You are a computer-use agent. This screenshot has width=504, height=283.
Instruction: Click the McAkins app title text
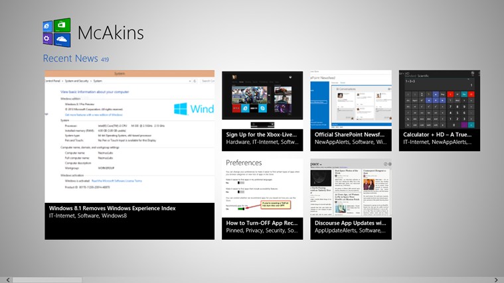click(110, 32)
